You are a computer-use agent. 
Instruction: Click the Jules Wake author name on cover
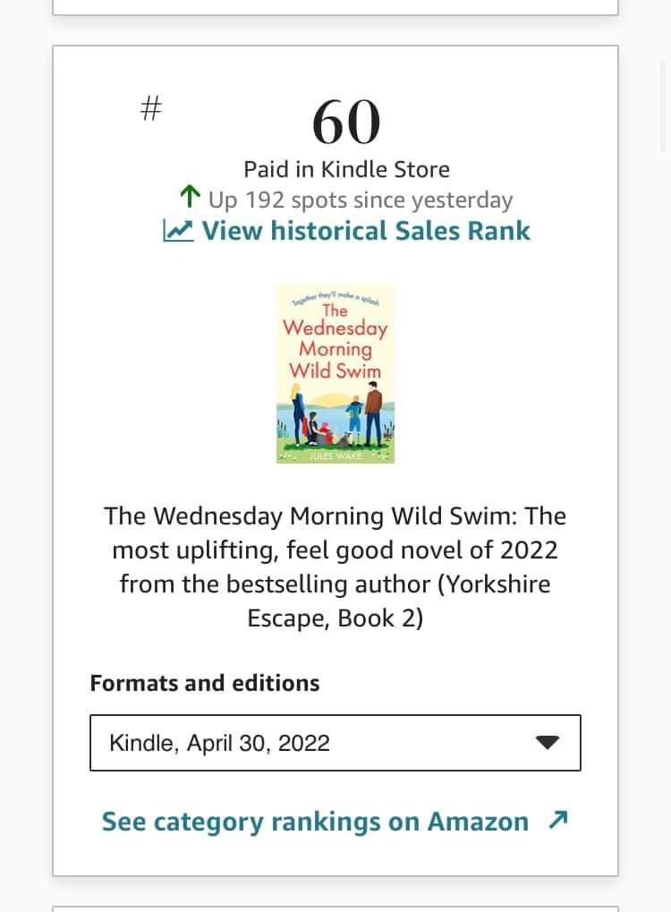pos(335,455)
